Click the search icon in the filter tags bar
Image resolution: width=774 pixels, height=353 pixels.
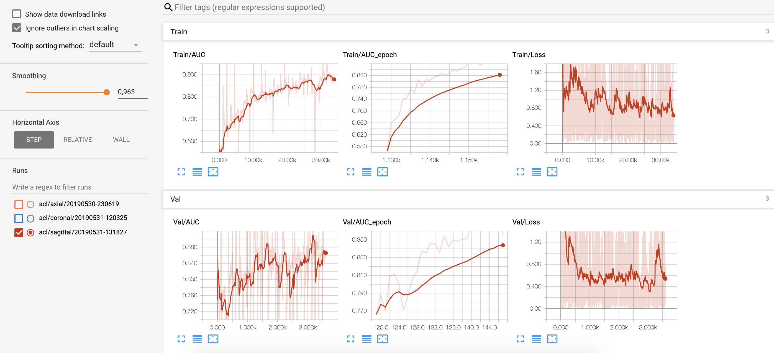pos(168,7)
